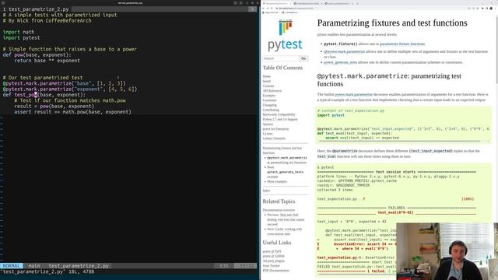The height and width of the screenshot is (280, 498).
Task: Open the Index link in sidebar
Action: [x=266, y=191]
